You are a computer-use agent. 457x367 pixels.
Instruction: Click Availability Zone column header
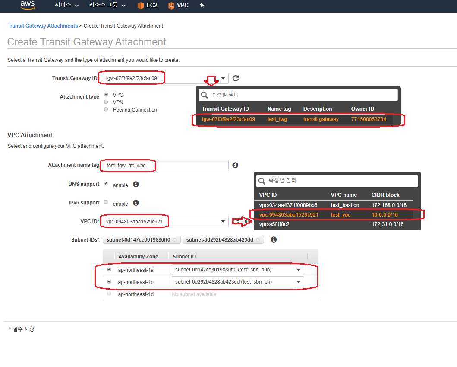[138, 257]
